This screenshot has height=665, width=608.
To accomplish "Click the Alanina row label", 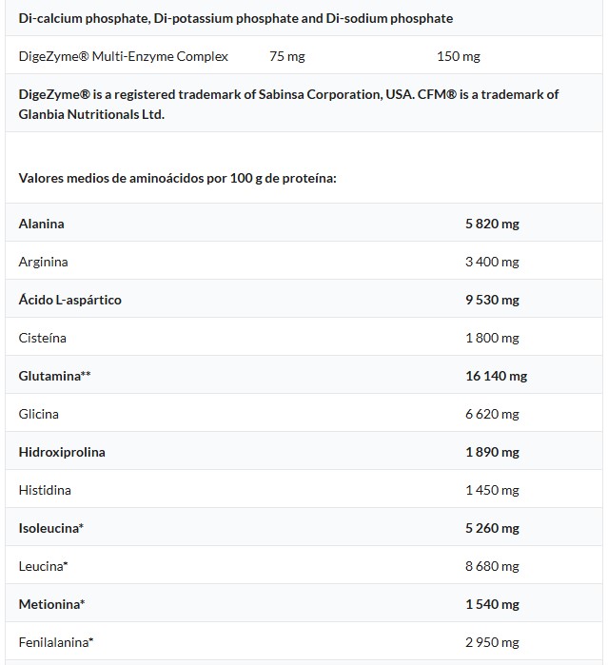I will coord(42,224).
